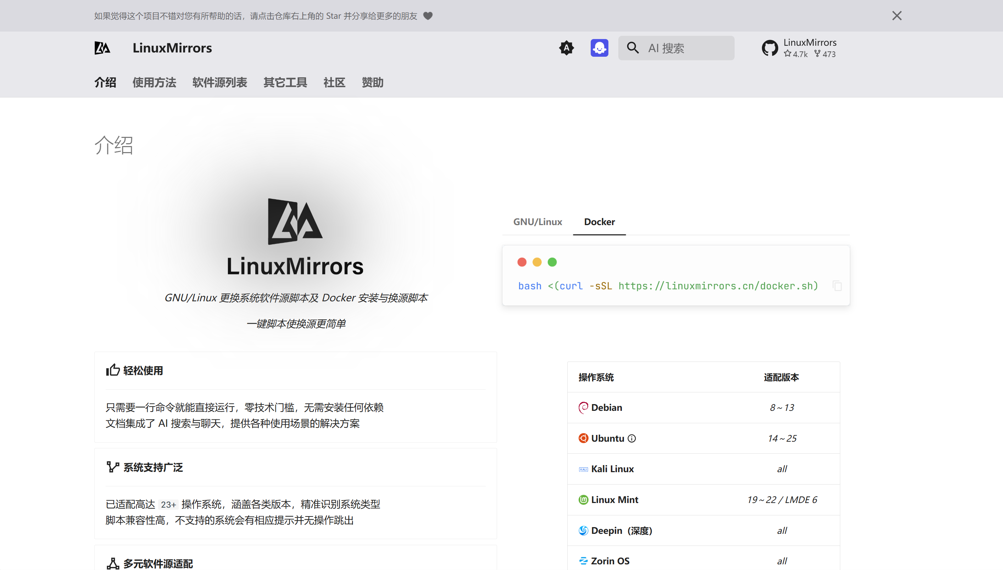Select the Docker command tab
The width and height of the screenshot is (1003, 570).
[600, 222]
